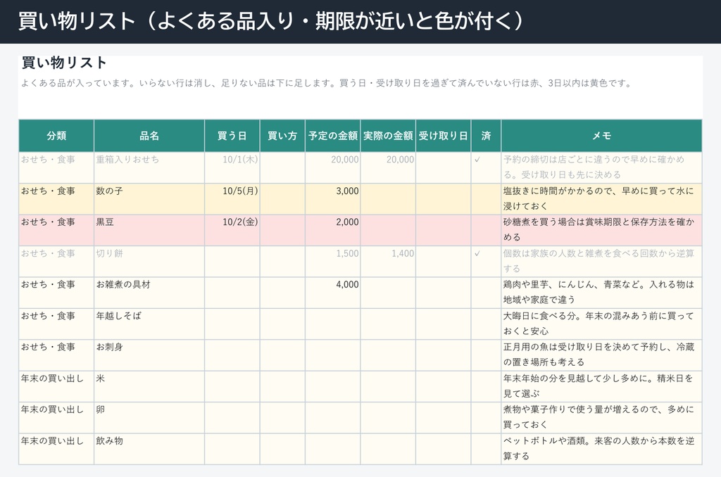Click the 1,500 planned amount cell
Image resolution: width=721 pixels, height=477 pixels.
333,262
